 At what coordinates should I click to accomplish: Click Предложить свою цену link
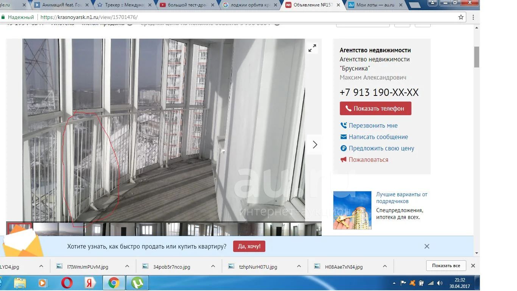382,148
